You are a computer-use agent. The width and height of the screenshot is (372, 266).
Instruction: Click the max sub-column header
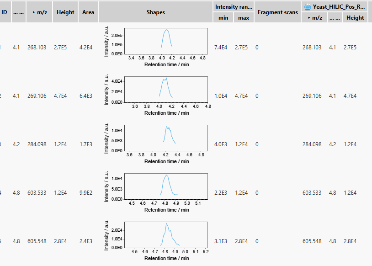pyautogui.click(x=243, y=17)
